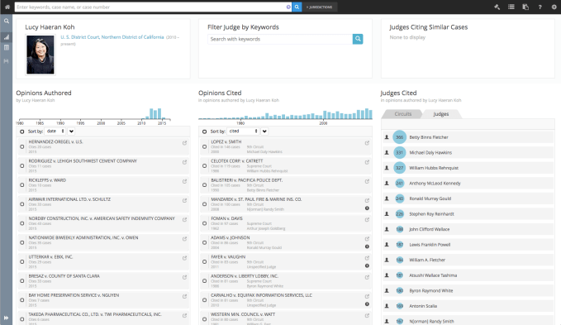
Task: Click the blue search button in top bar
Action: [x=297, y=7]
